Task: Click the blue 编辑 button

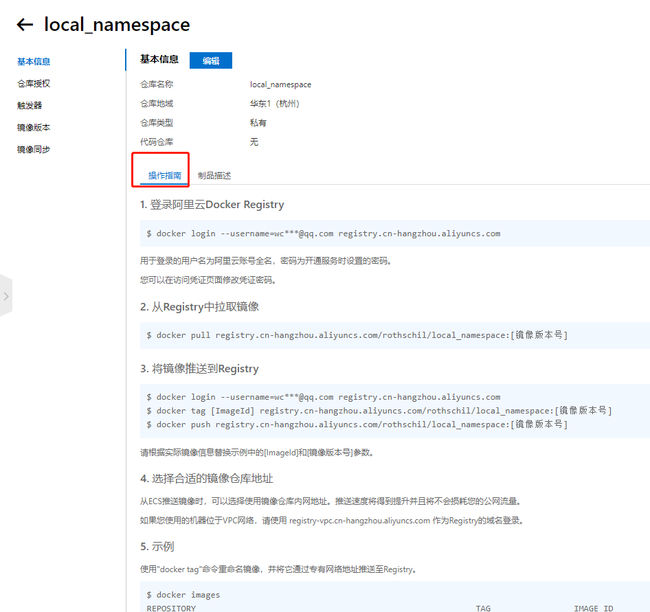Action: click(210, 60)
